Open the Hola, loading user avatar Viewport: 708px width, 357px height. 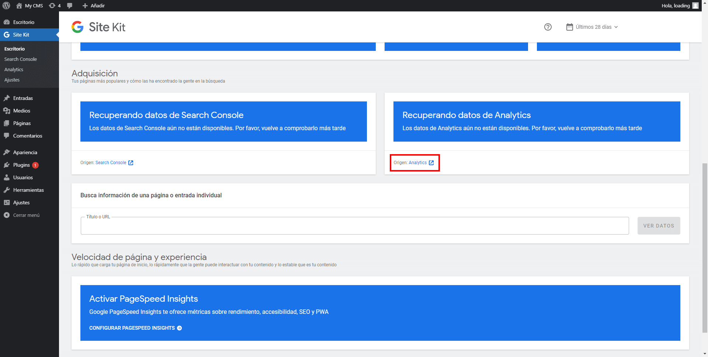pyautogui.click(x=695, y=6)
